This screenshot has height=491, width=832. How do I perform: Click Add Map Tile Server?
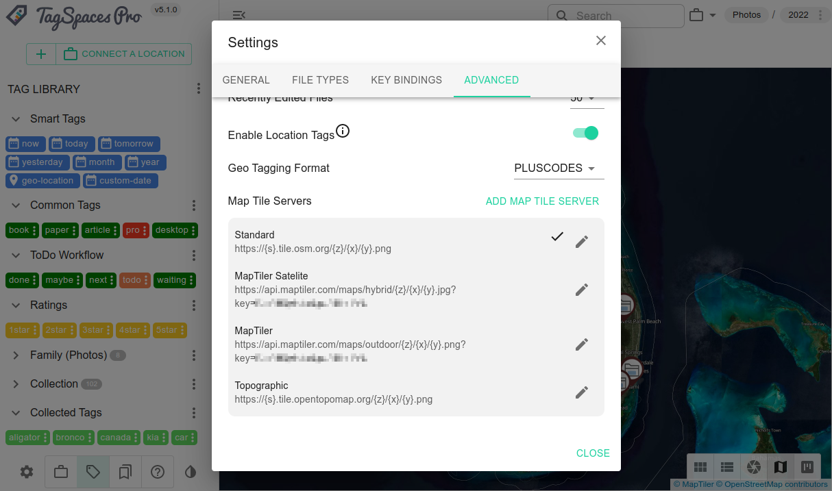point(542,201)
